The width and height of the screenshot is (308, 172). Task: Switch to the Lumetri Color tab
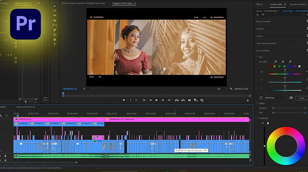[x=276, y=4]
